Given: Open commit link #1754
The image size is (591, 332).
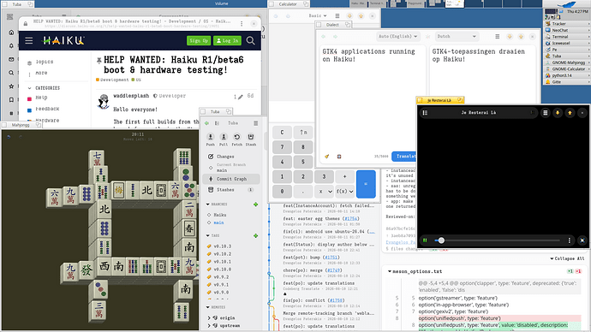Looking at the screenshot, I should pyautogui.click(x=350, y=219).
